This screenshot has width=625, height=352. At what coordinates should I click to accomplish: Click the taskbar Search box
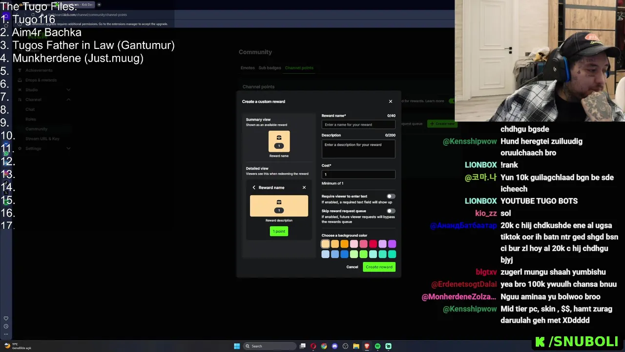[x=270, y=346]
